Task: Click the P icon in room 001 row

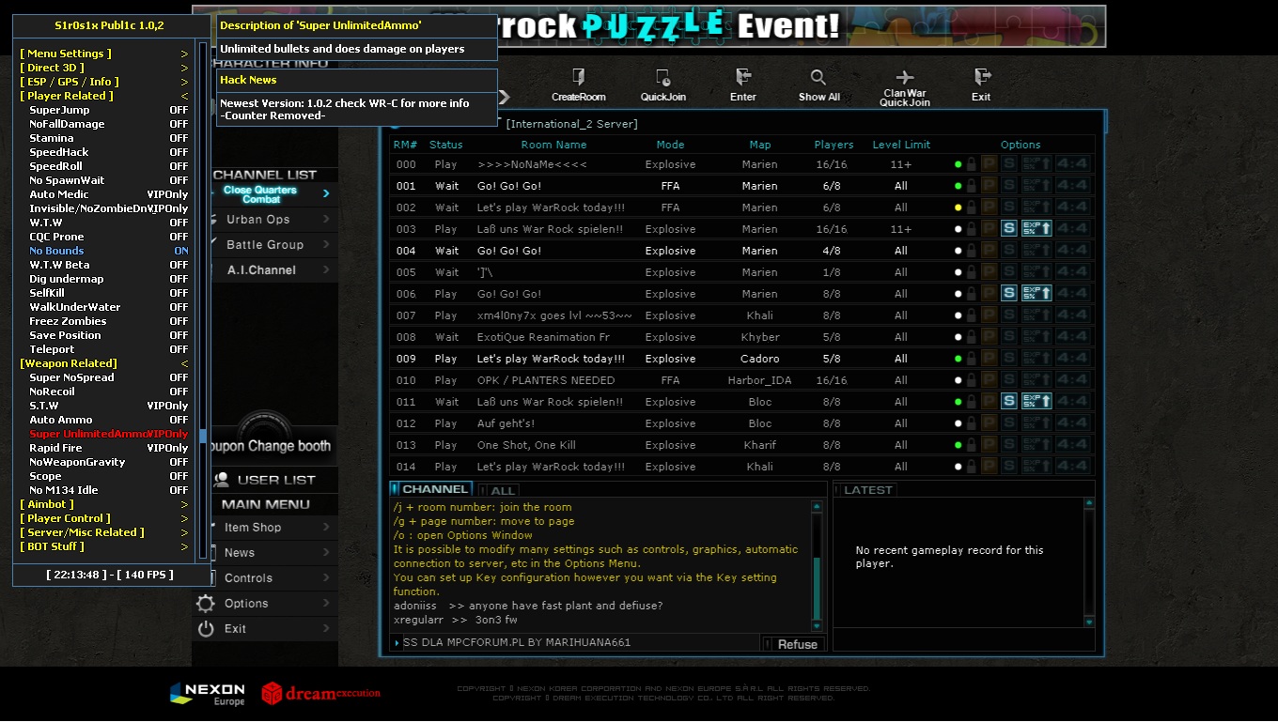Action: pyautogui.click(x=989, y=186)
